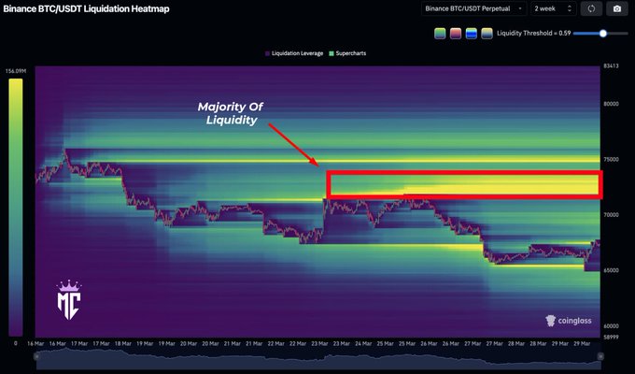Click the vertical liquidation color scale bar
Image resolution: width=635 pixels, height=374 pixels.
[x=16, y=208]
